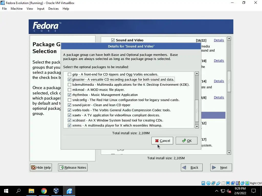Screen dimensions: 262x196
Task: Check the mikmod MOD player package
Action: pos(69,90)
